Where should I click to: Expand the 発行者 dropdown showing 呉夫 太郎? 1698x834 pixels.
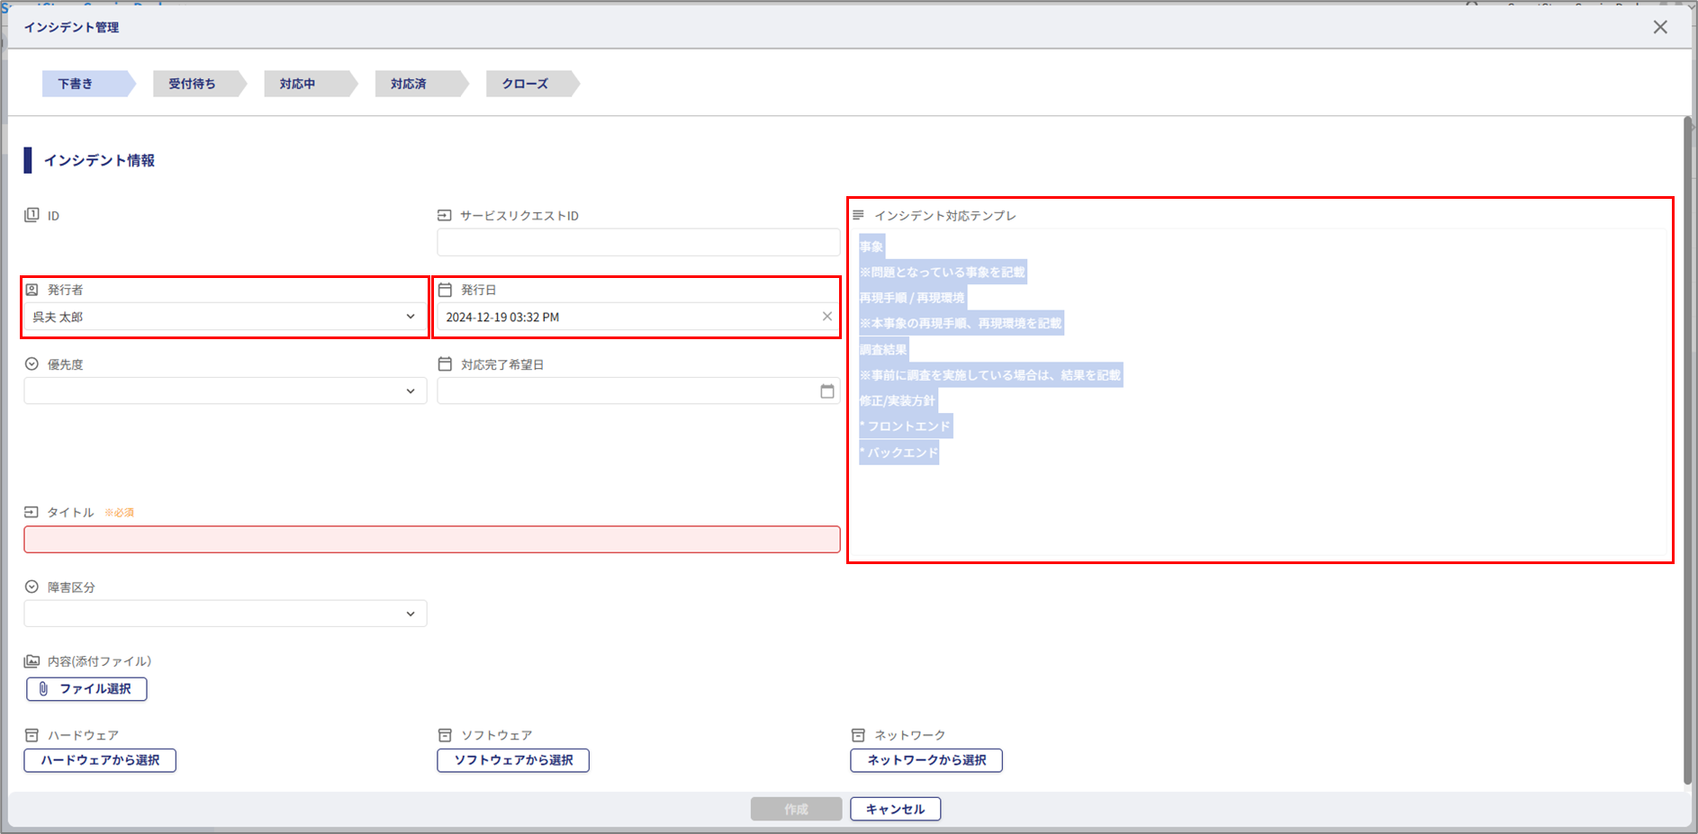[x=225, y=317]
